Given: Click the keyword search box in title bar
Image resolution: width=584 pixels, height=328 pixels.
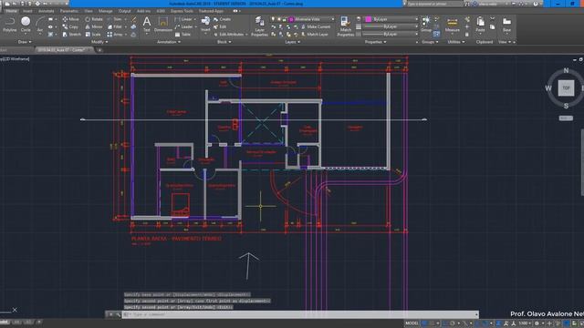Looking at the screenshot, I should coord(434,4).
